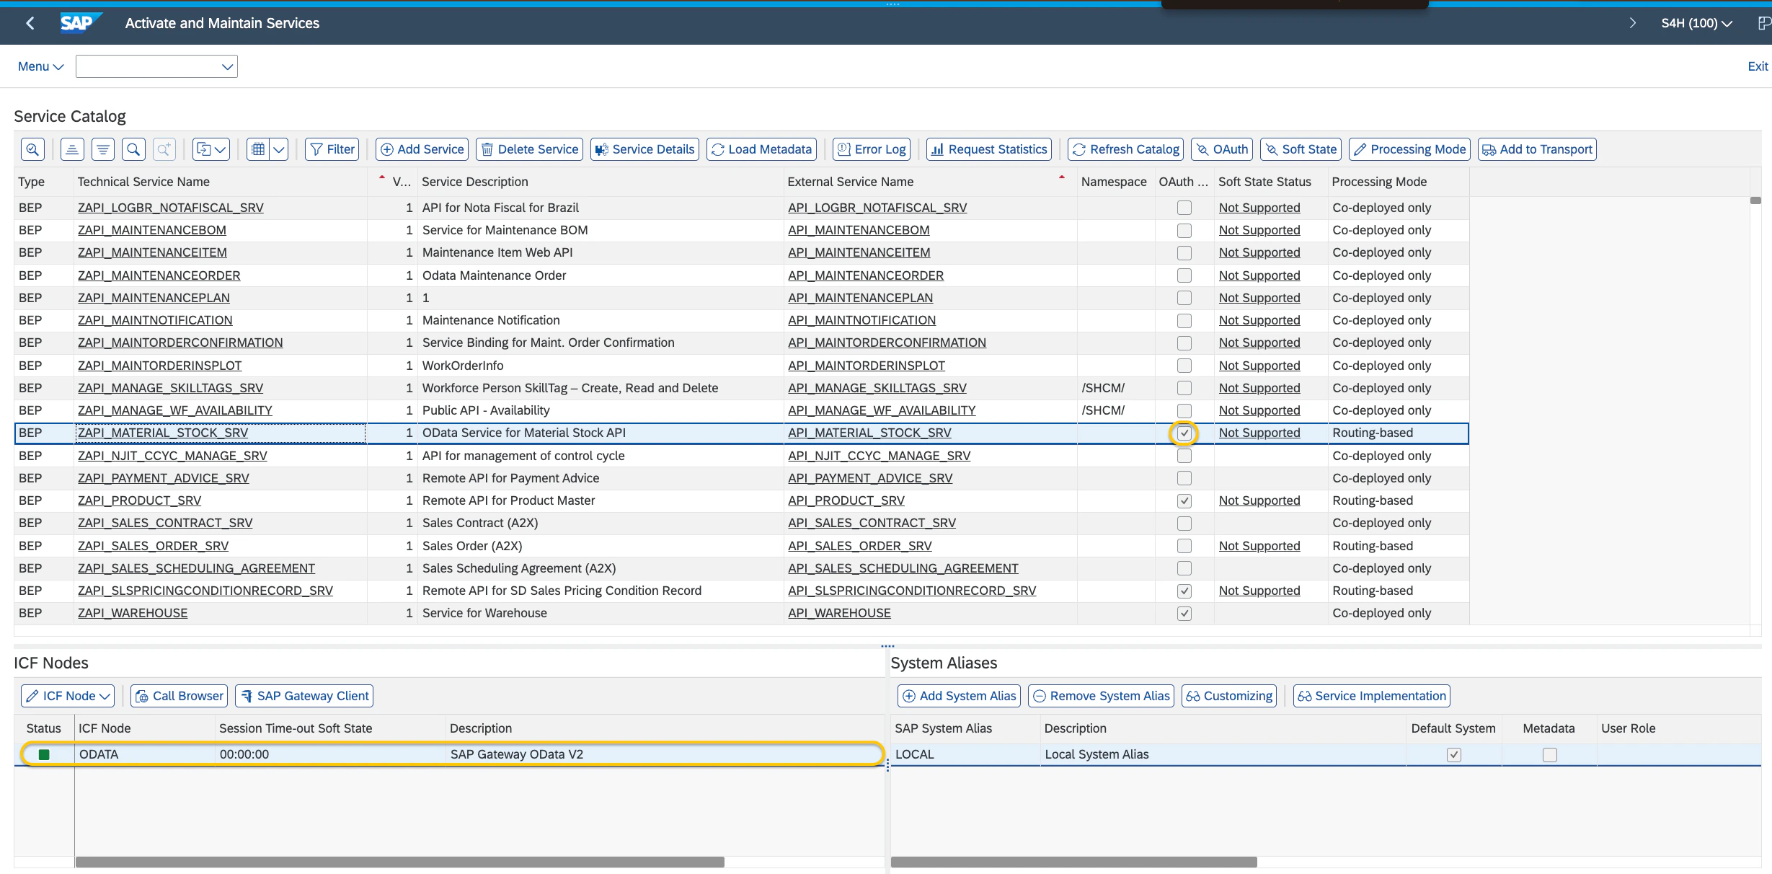The width and height of the screenshot is (1772, 874).
Task: Toggle OAuth for ZAPI_MATERIAL_STOCK_SRV
Action: tap(1184, 433)
